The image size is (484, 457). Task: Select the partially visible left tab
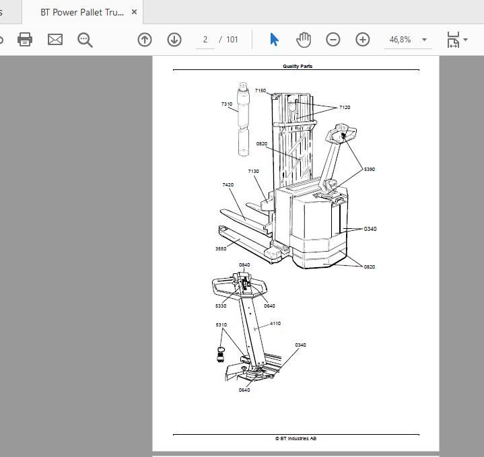point(11,12)
